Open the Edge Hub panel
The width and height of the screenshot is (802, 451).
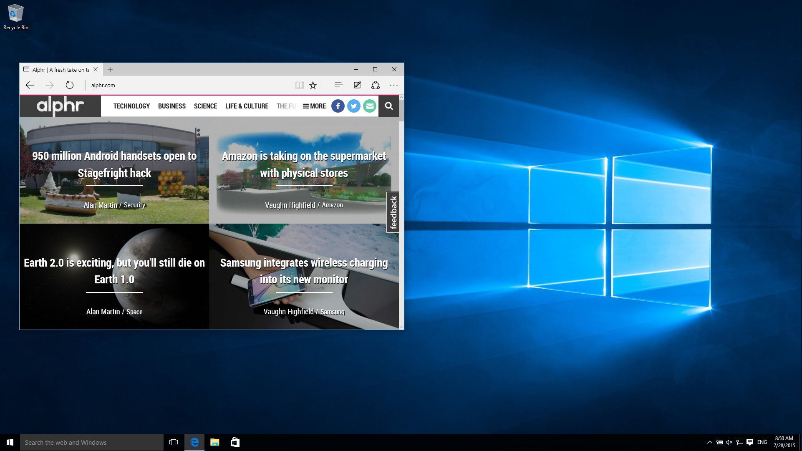(338, 85)
